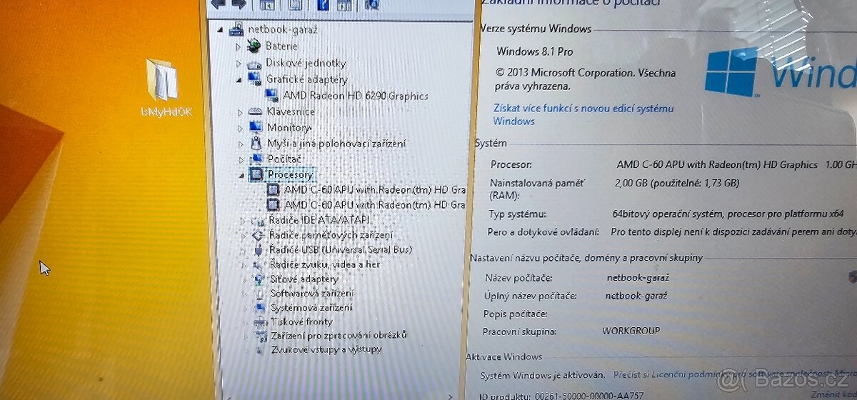
Task: Select the highlighted Procesory label
Action: (x=290, y=174)
